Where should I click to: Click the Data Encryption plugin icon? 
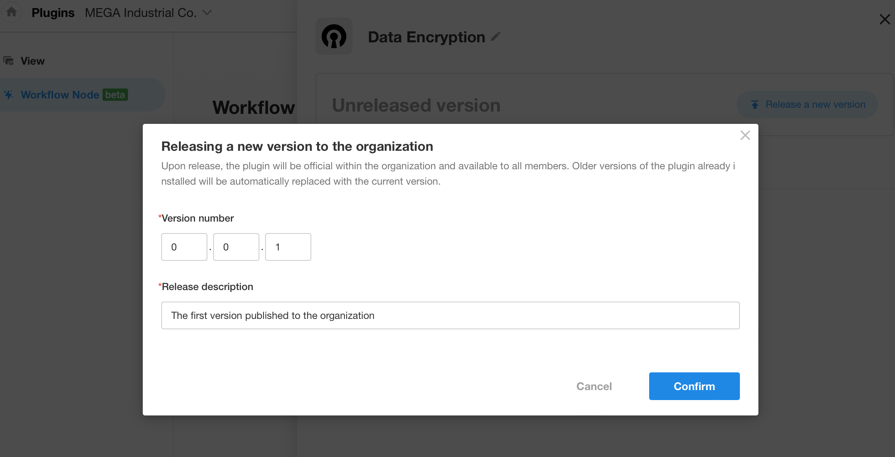pos(335,36)
